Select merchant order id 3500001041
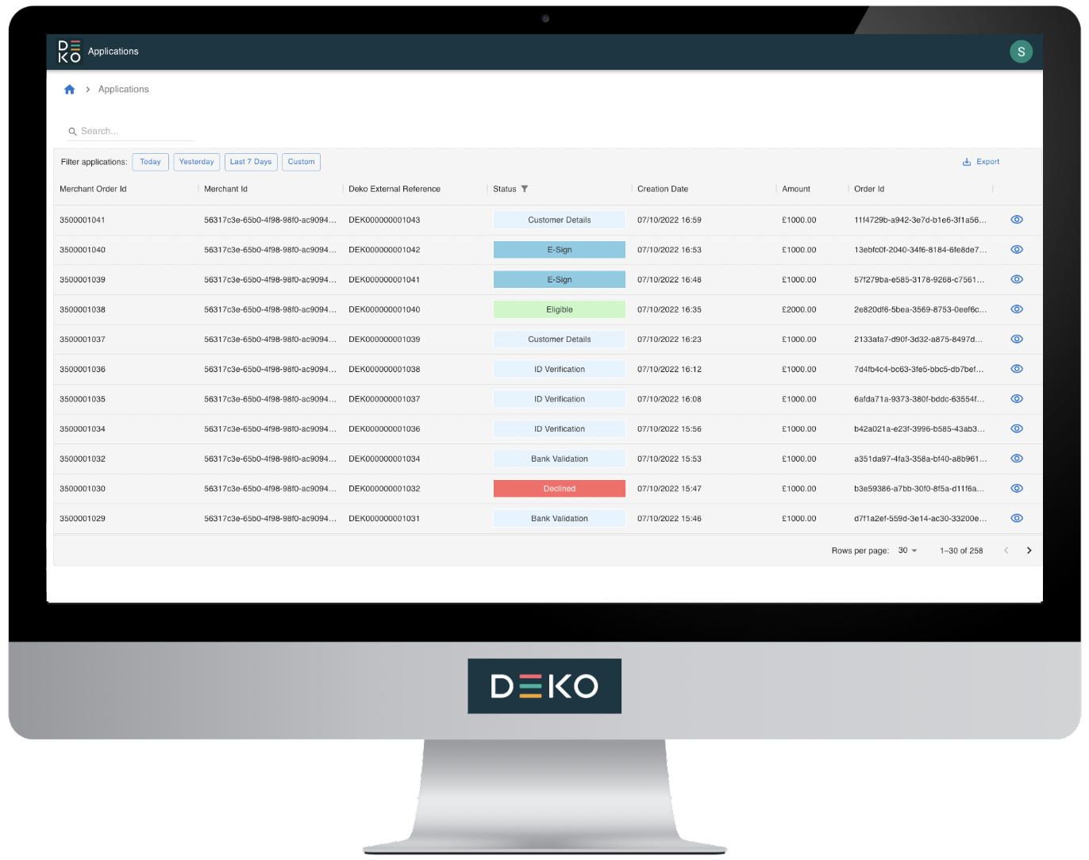 (x=83, y=221)
